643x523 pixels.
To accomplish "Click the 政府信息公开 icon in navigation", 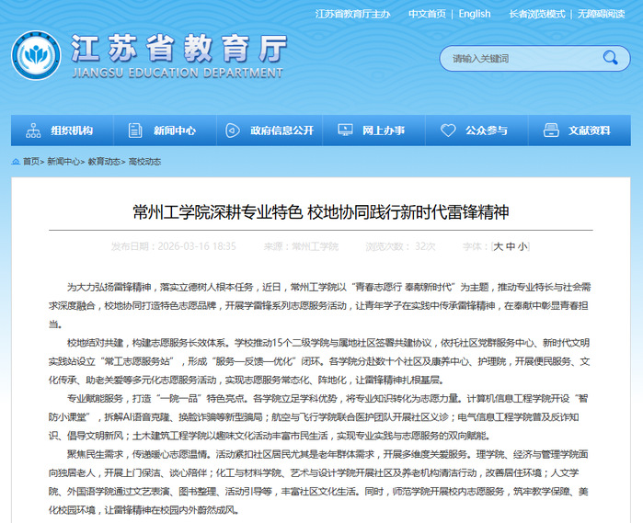I will (233, 131).
